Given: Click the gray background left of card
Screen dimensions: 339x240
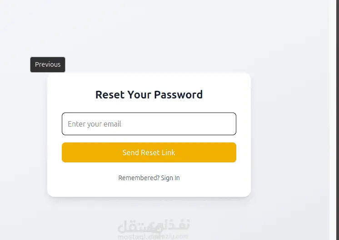Looking at the screenshot, I should [x=24, y=136].
